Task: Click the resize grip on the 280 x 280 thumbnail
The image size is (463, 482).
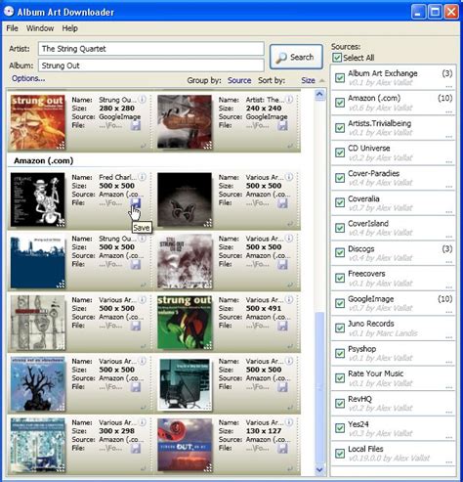Action: pyautogui.click(x=61, y=145)
